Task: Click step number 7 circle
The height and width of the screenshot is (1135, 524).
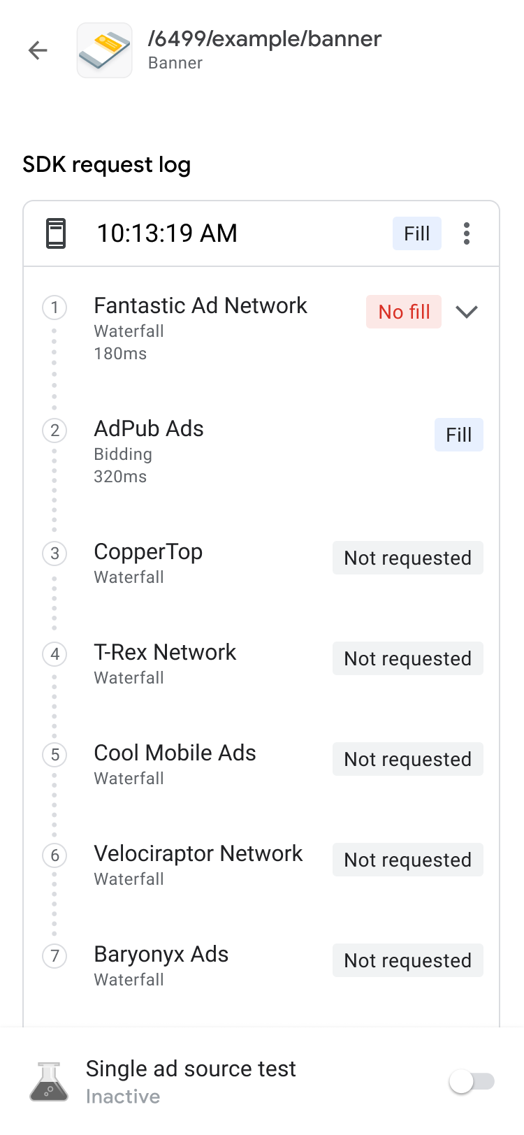Action: (54, 956)
